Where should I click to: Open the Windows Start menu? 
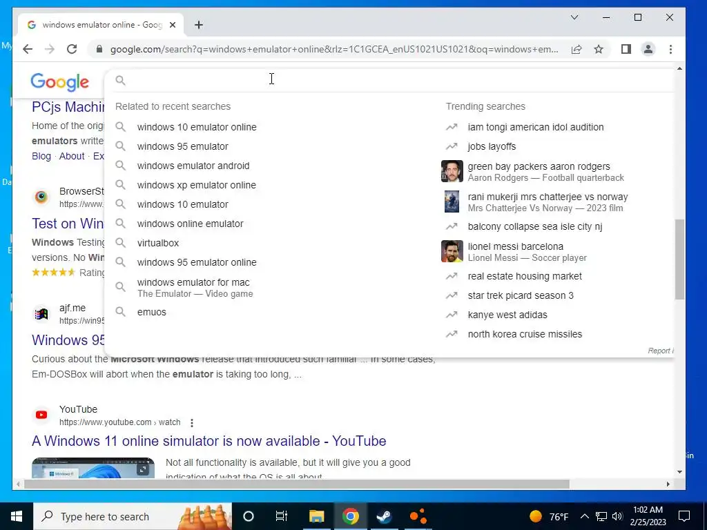[x=17, y=516]
